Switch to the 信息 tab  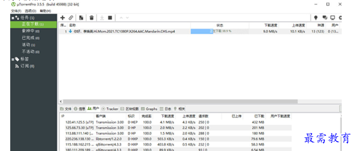coord(79,109)
